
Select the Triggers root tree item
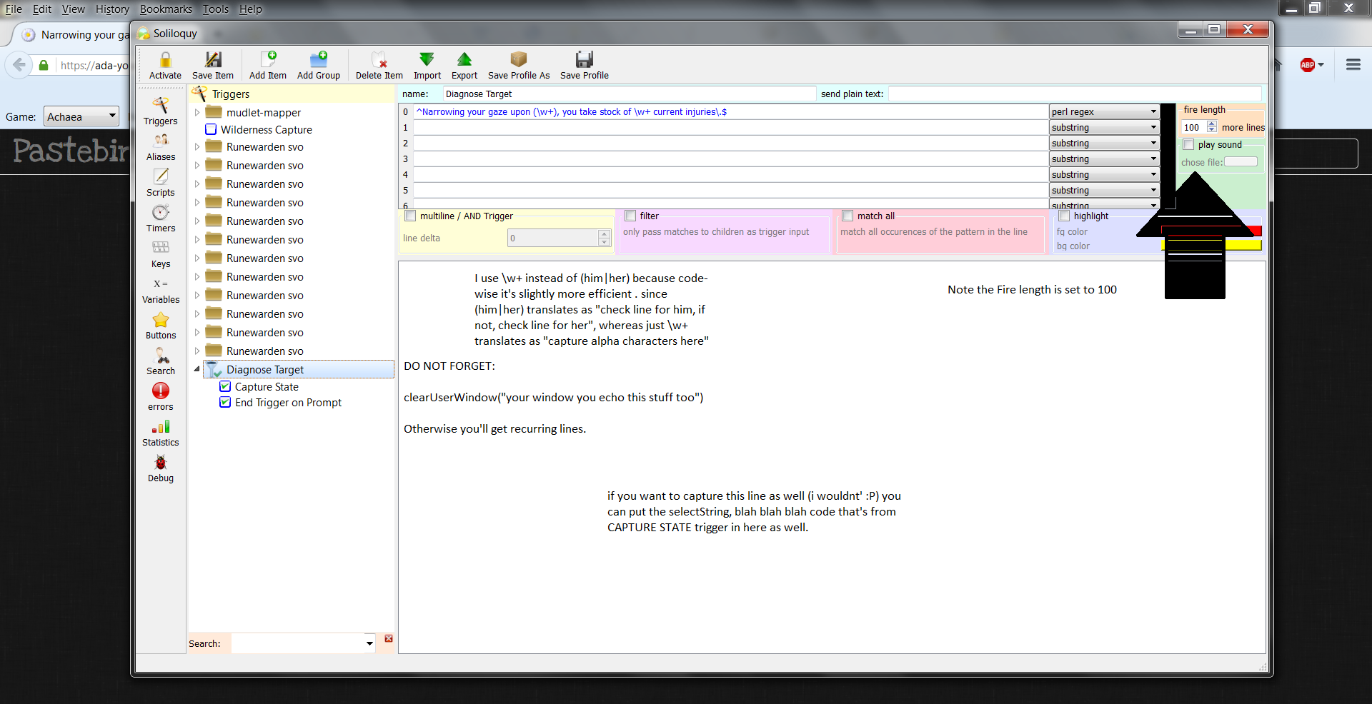[231, 94]
